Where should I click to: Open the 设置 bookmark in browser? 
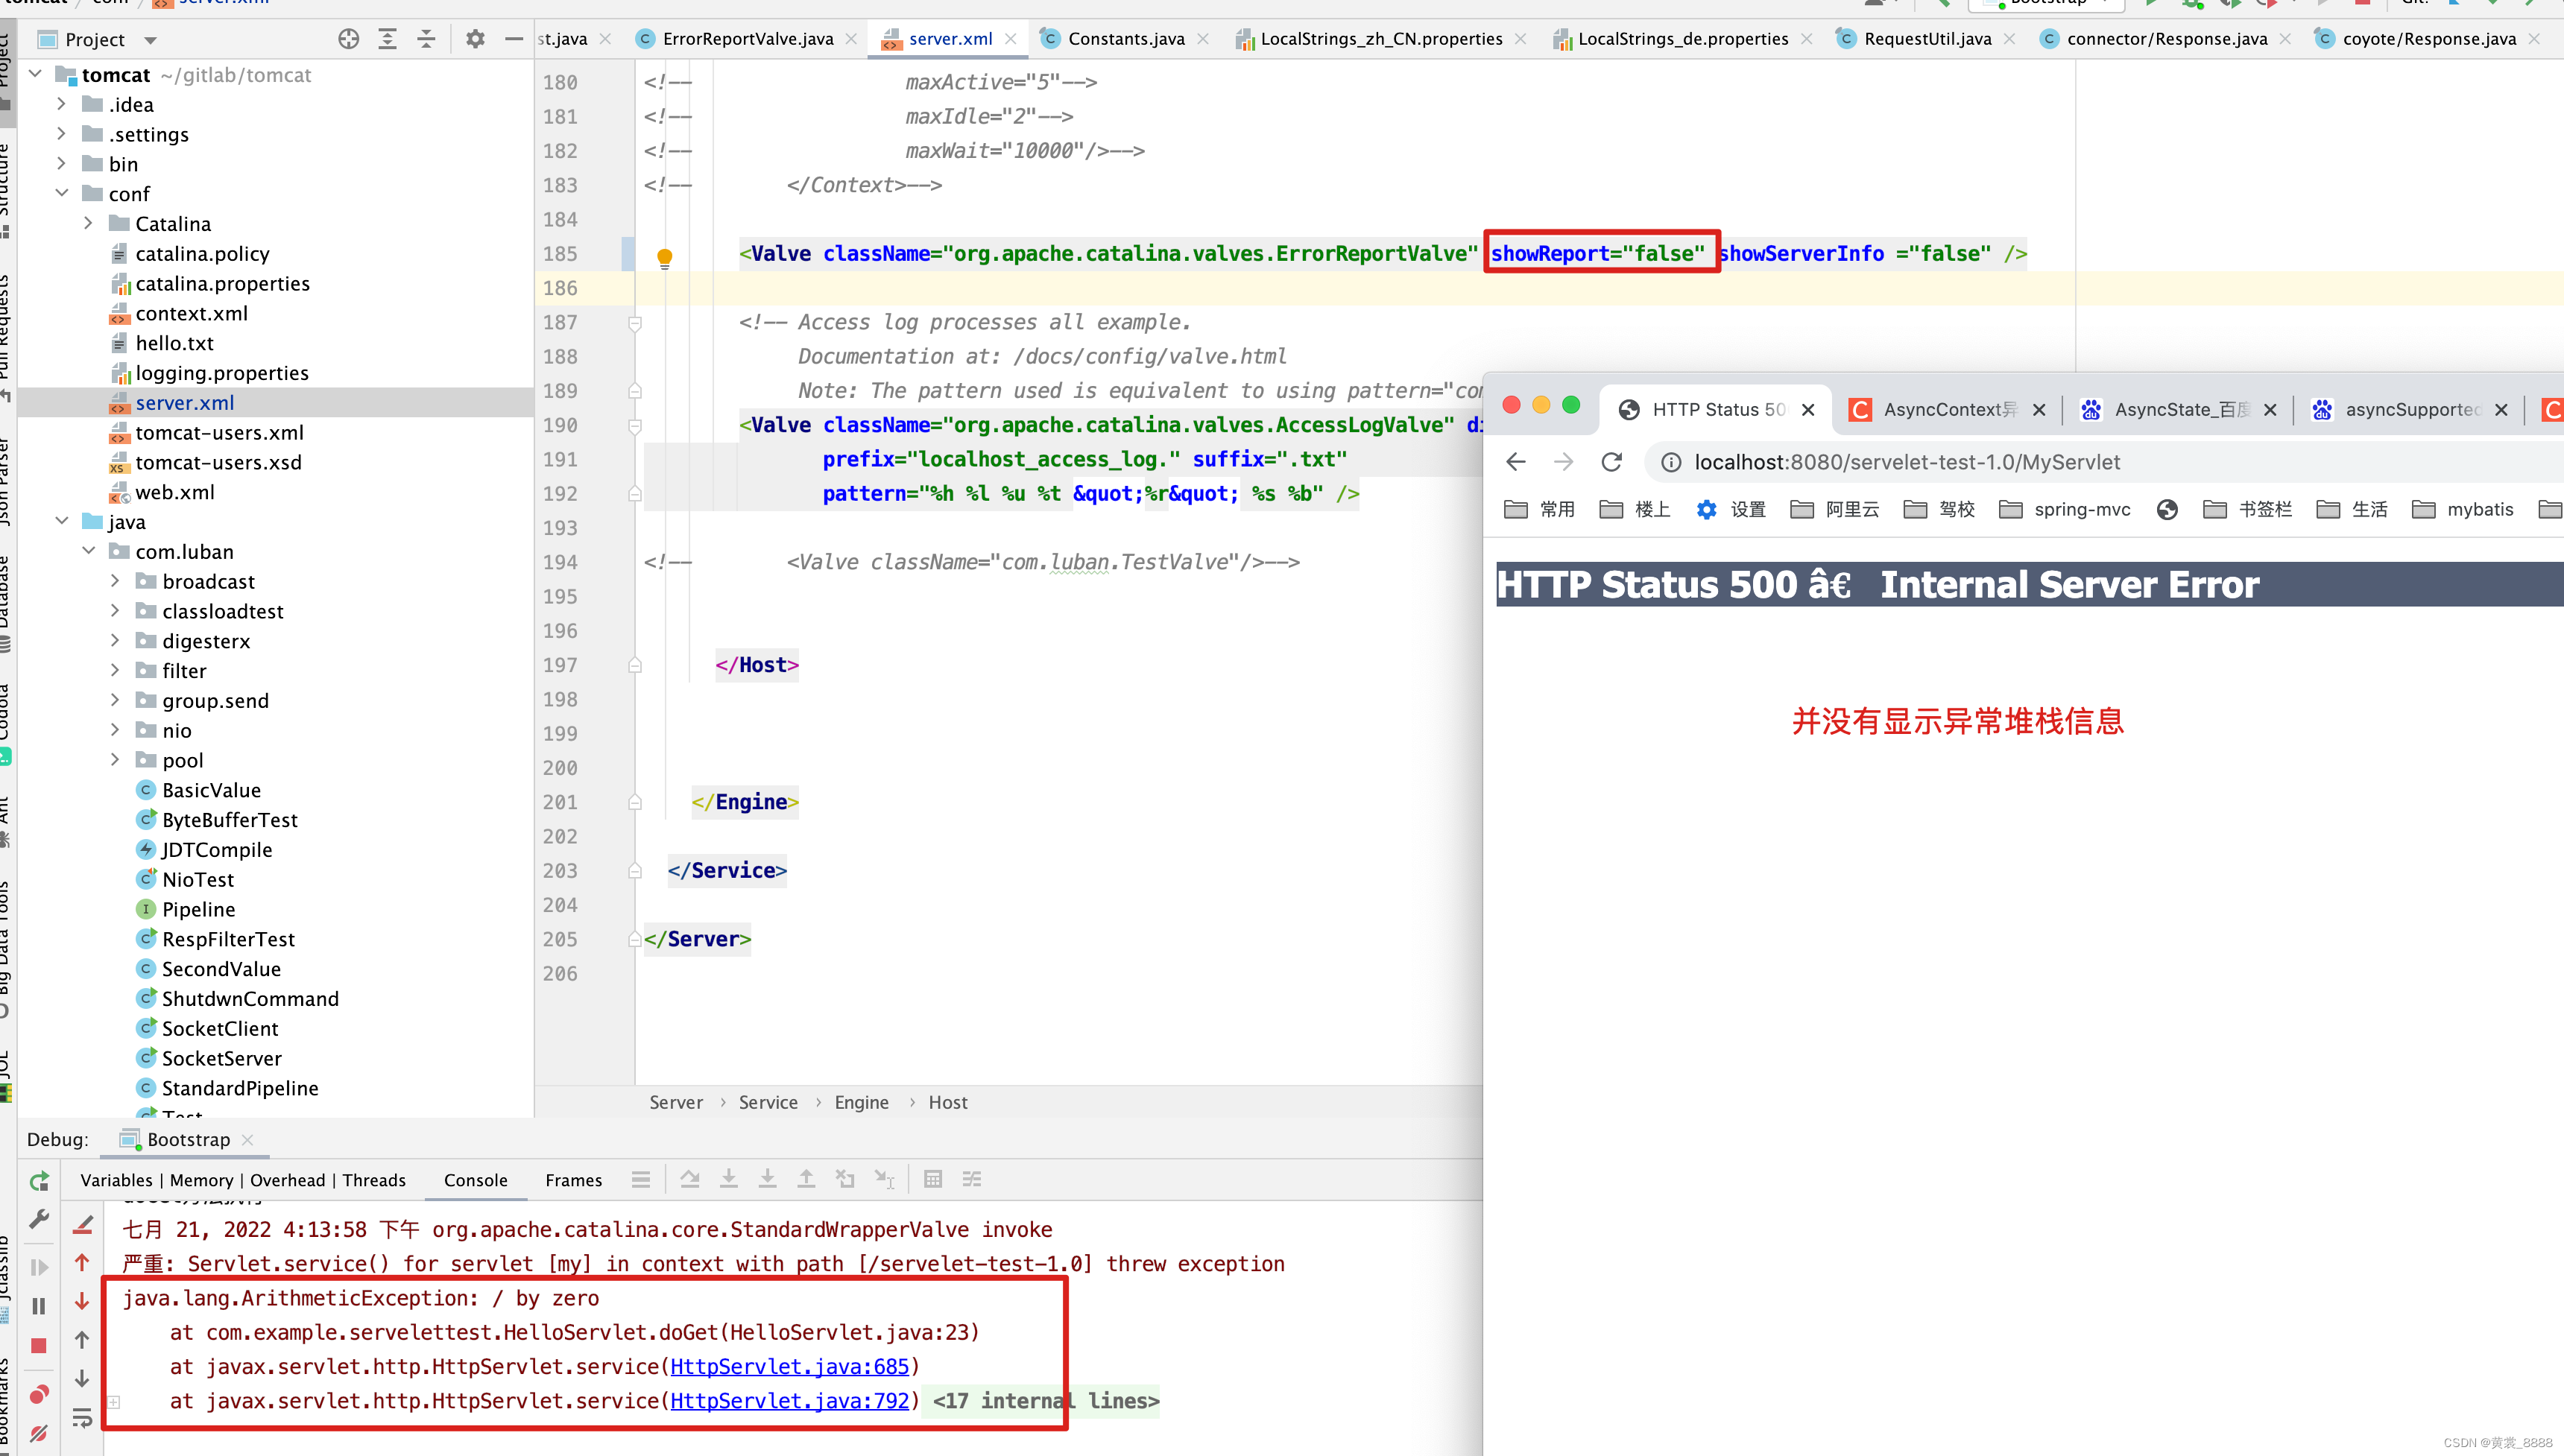(1731, 510)
